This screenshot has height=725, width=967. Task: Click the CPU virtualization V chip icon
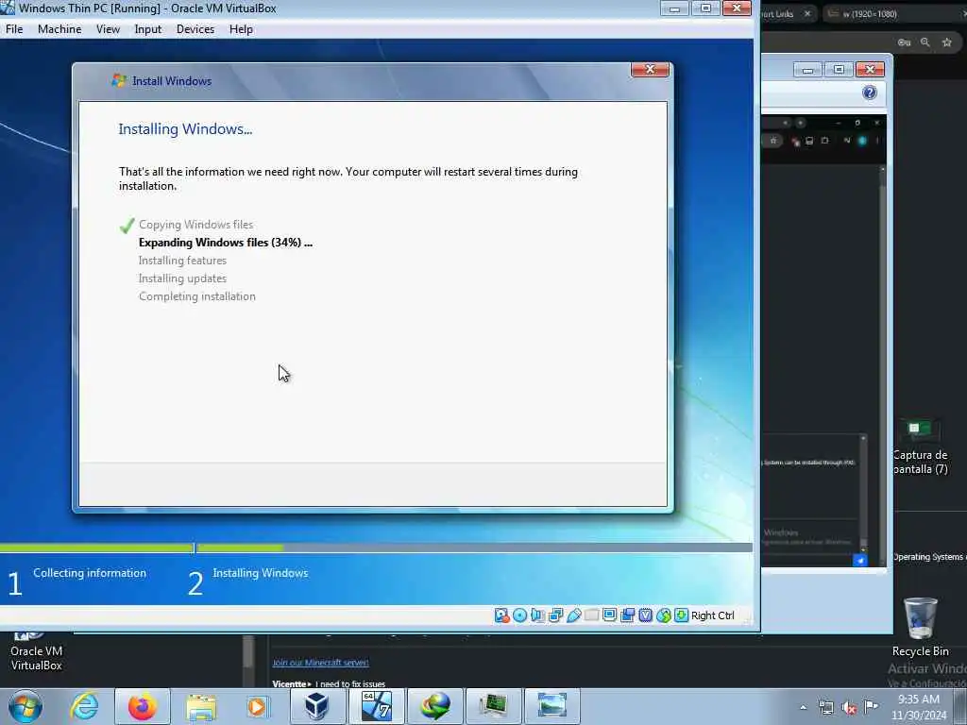click(645, 615)
